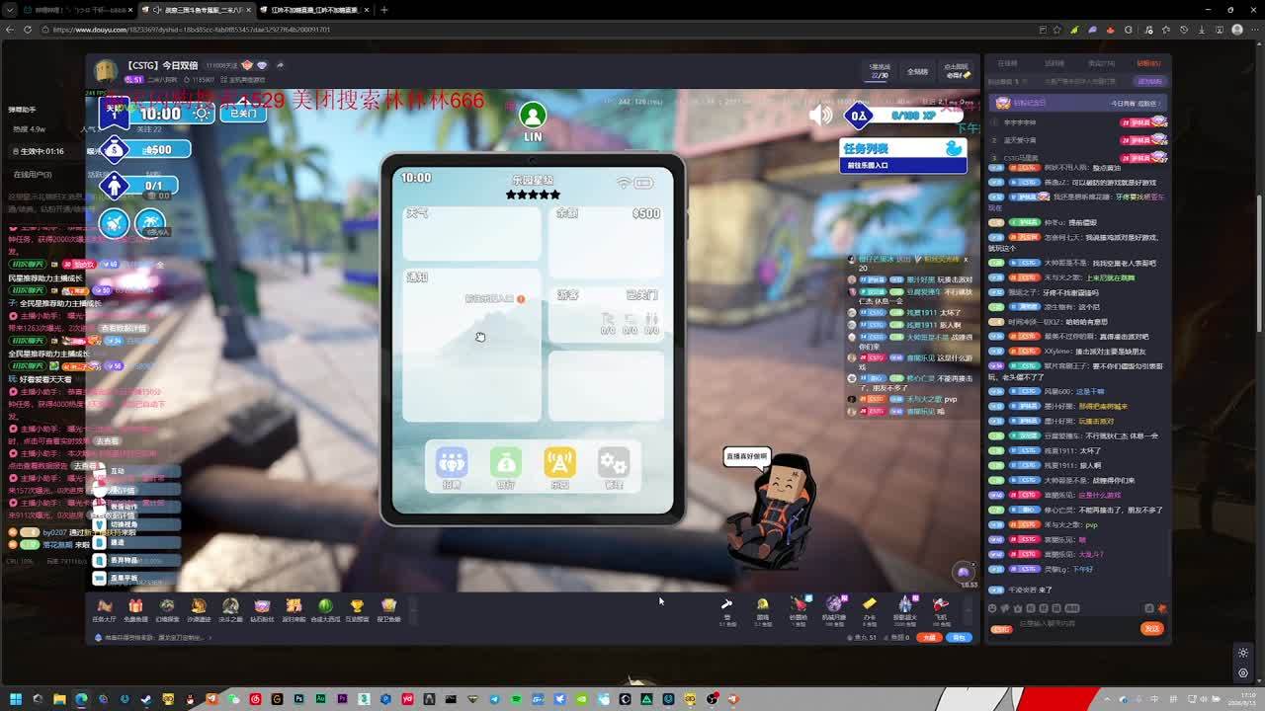Viewport: 1265px width, 711px height.
Task: Click the airplane round button in HUD
Action: pos(114,223)
